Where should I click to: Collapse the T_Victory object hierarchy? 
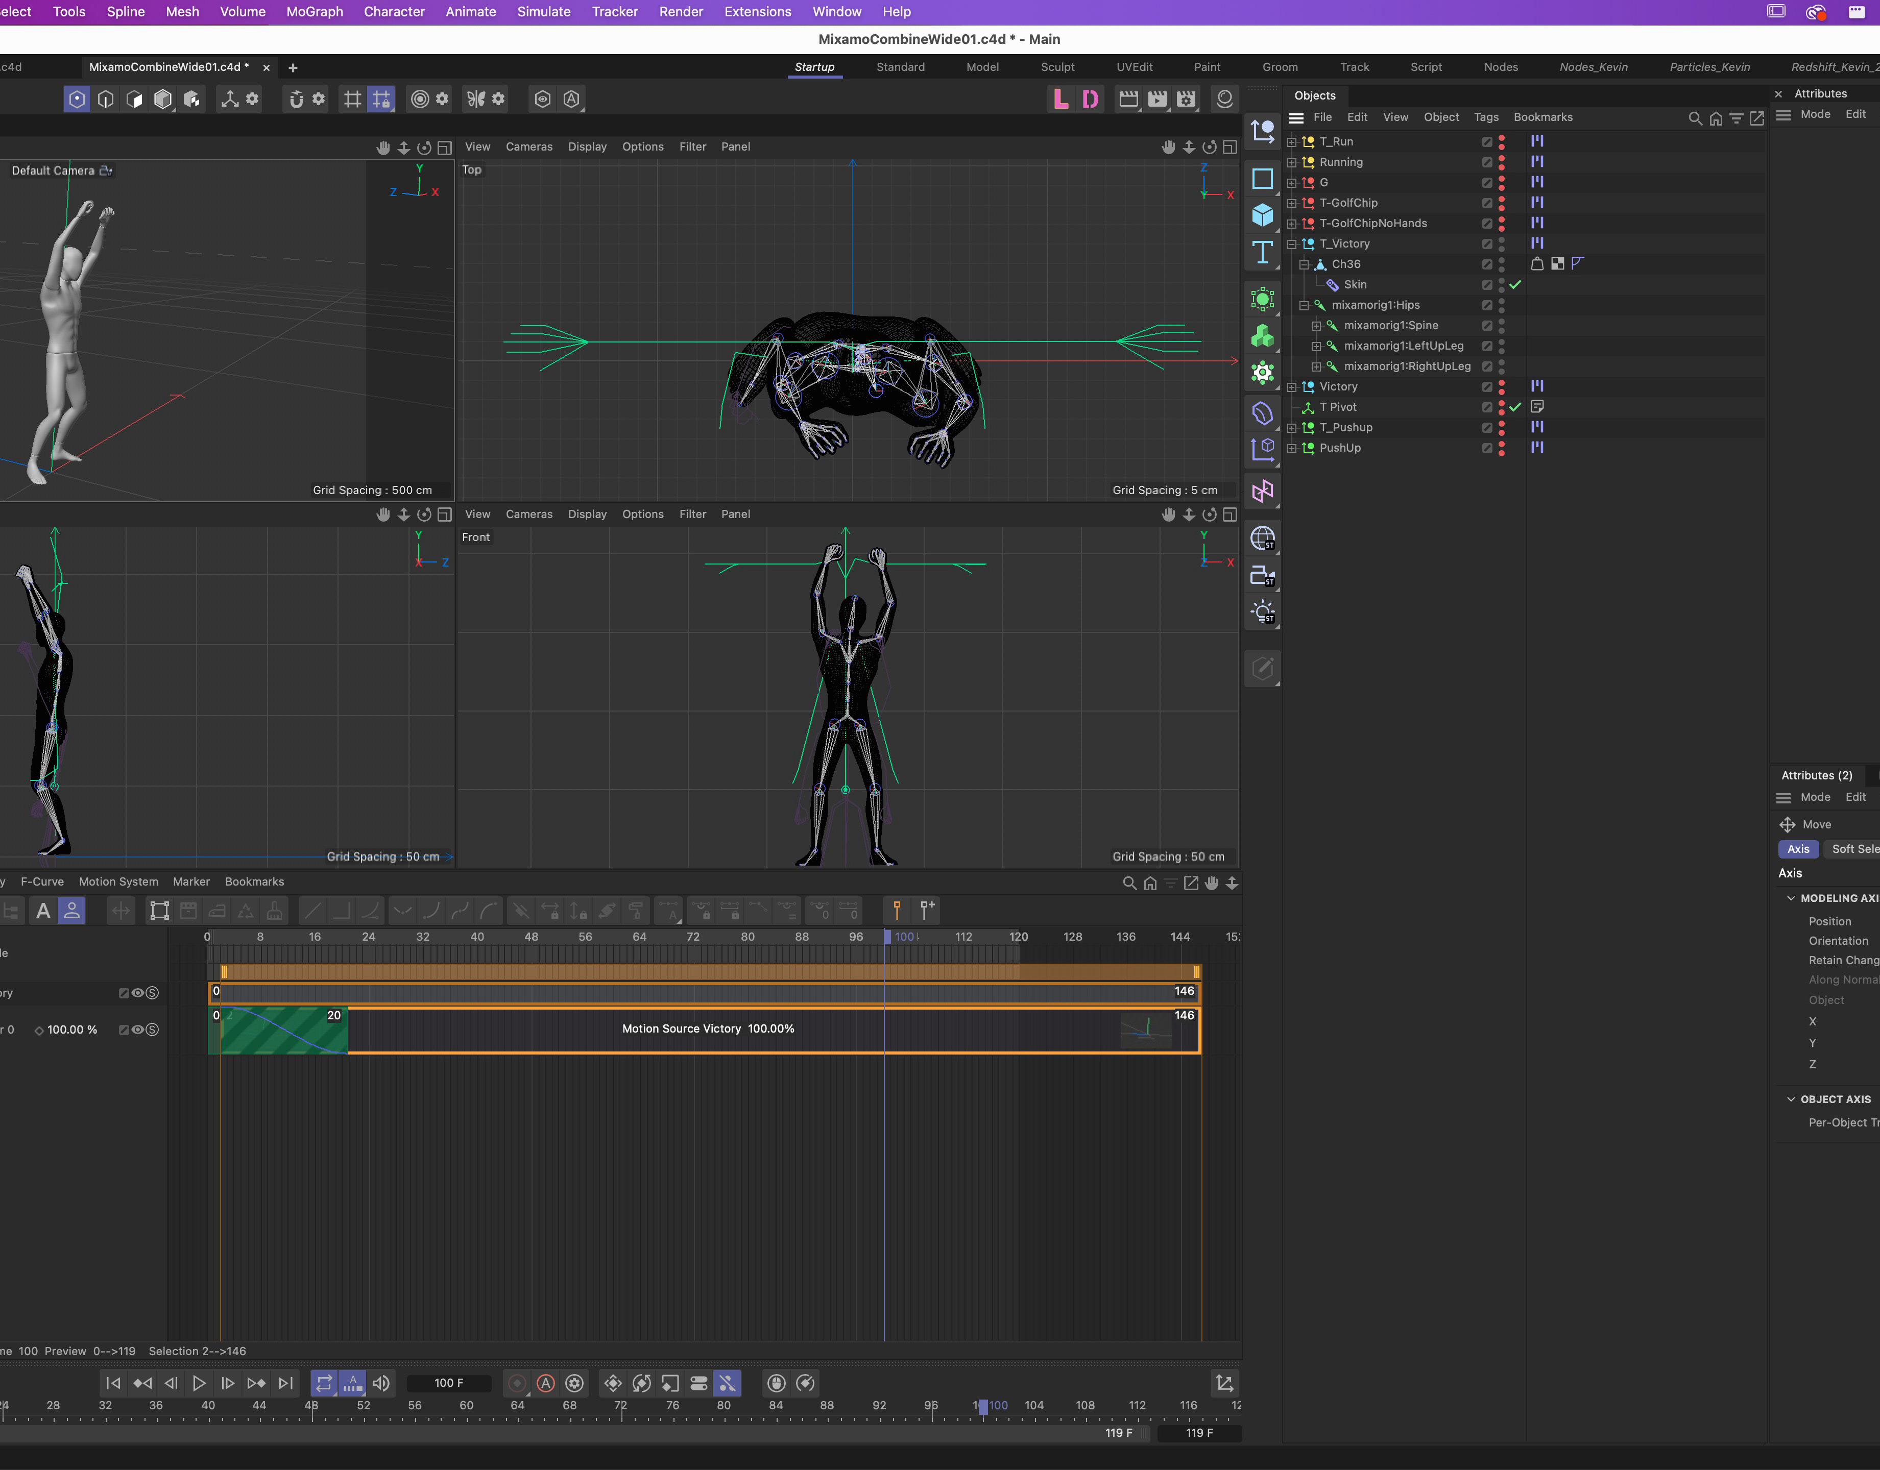(x=1291, y=244)
